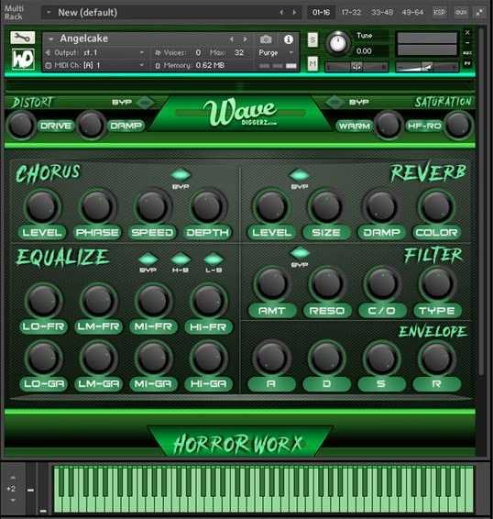This screenshot has height=519, width=493.
Task: Go to previous instrument next to Angelcake
Action: click(x=232, y=39)
